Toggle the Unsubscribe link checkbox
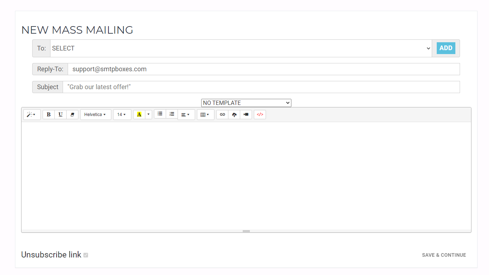Screen dimensions: 489x275 [x=86, y=255]
